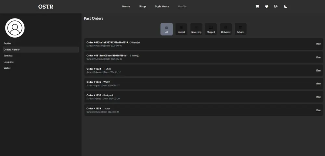Click order title '#1238 - Jacket'
Viewport: 325px width, 156px height.
point(98,109)
